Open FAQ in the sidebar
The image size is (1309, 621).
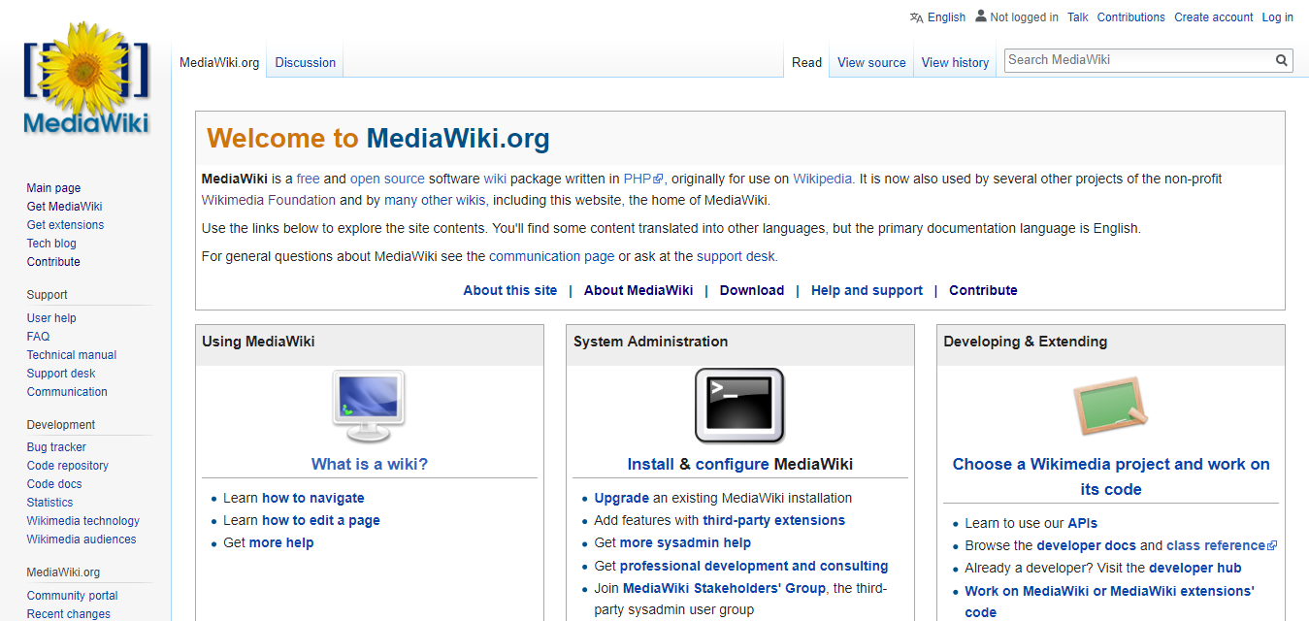pyautogui.click(x=38, y=337)
